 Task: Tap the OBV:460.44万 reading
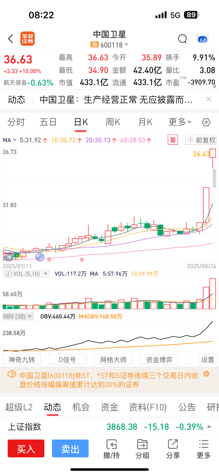tap(58, 316)
